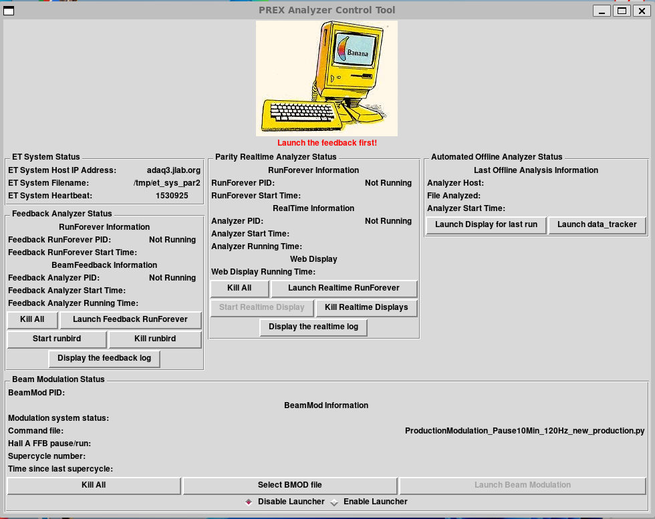Start runbird process
Viewport: 655px width, 519px height.
(57, 339)
